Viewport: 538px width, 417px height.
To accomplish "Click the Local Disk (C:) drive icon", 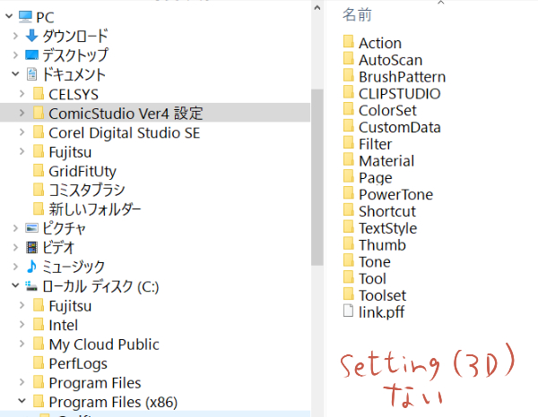I will point(32,286).
